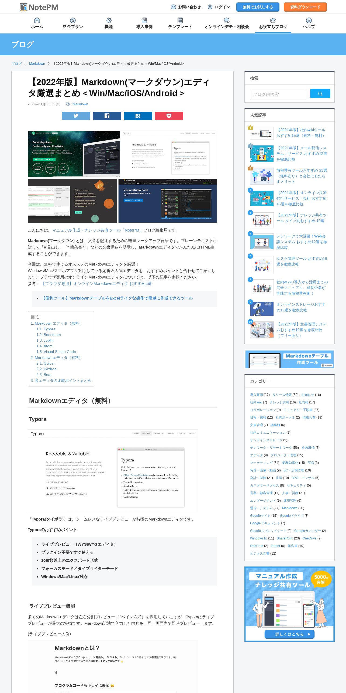
Task: Open the 導入事例 category link
Action: coord(256,395)
